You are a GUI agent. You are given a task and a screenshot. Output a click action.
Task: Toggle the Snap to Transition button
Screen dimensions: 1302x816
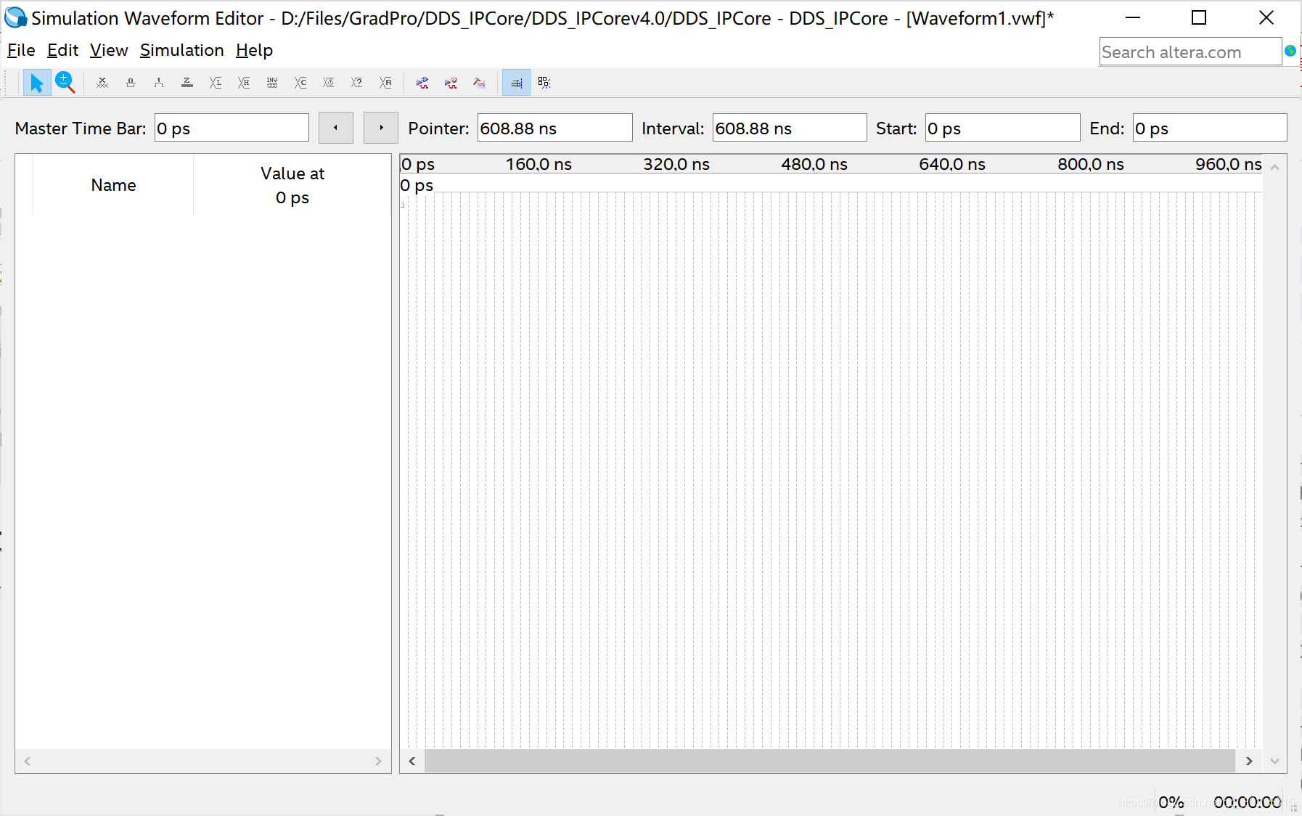click(544, 83)
